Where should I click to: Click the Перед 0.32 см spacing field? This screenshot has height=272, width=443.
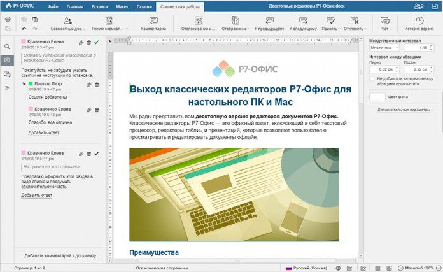coord(384,69)
